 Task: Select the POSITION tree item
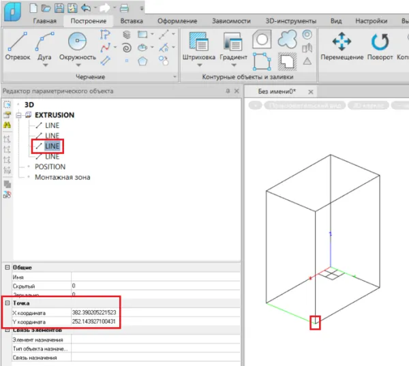[50, 167]
